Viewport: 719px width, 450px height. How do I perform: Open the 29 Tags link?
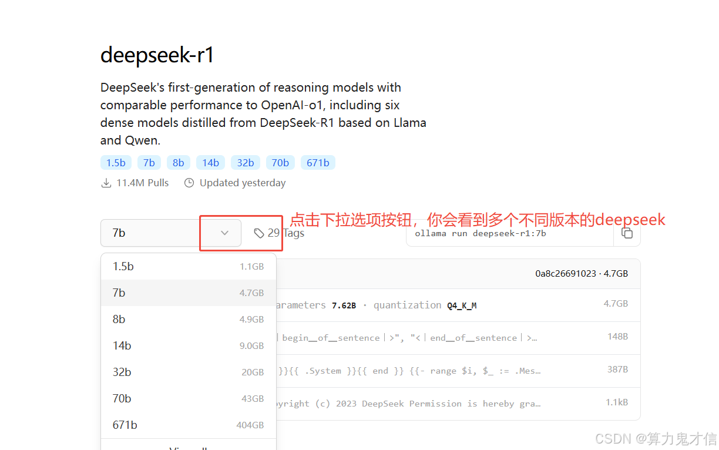pyautogui.click(x=279, y=233)
